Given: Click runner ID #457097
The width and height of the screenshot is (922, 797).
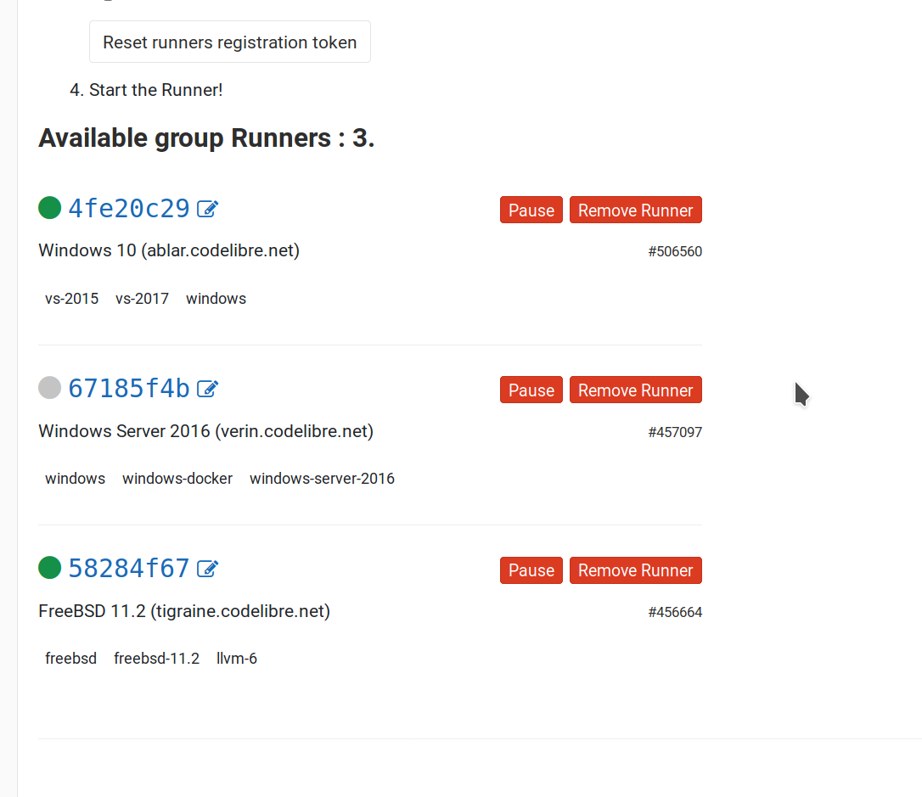Looking at the screenshot, I should coord(675,432).
